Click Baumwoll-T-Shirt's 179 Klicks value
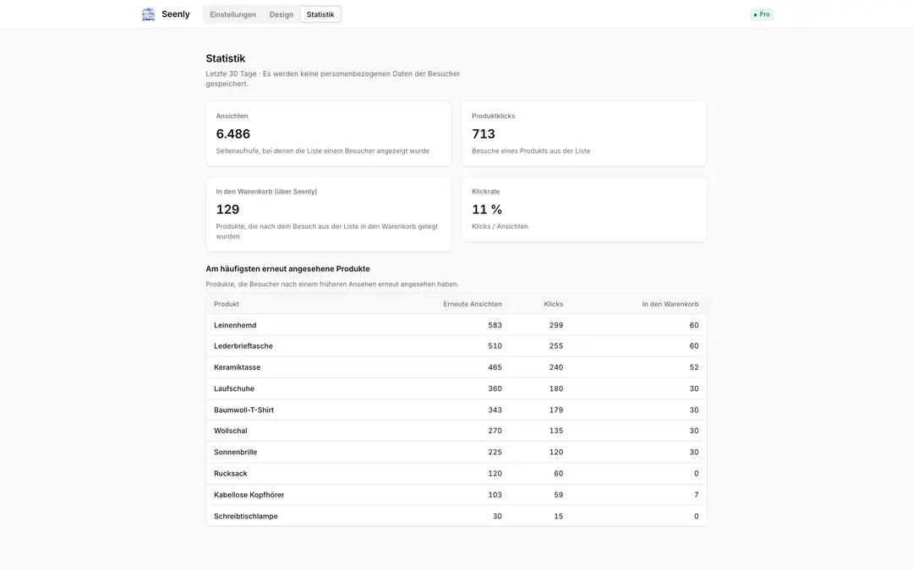This screenshot has height=570, width=913. (x=556, y=410)
